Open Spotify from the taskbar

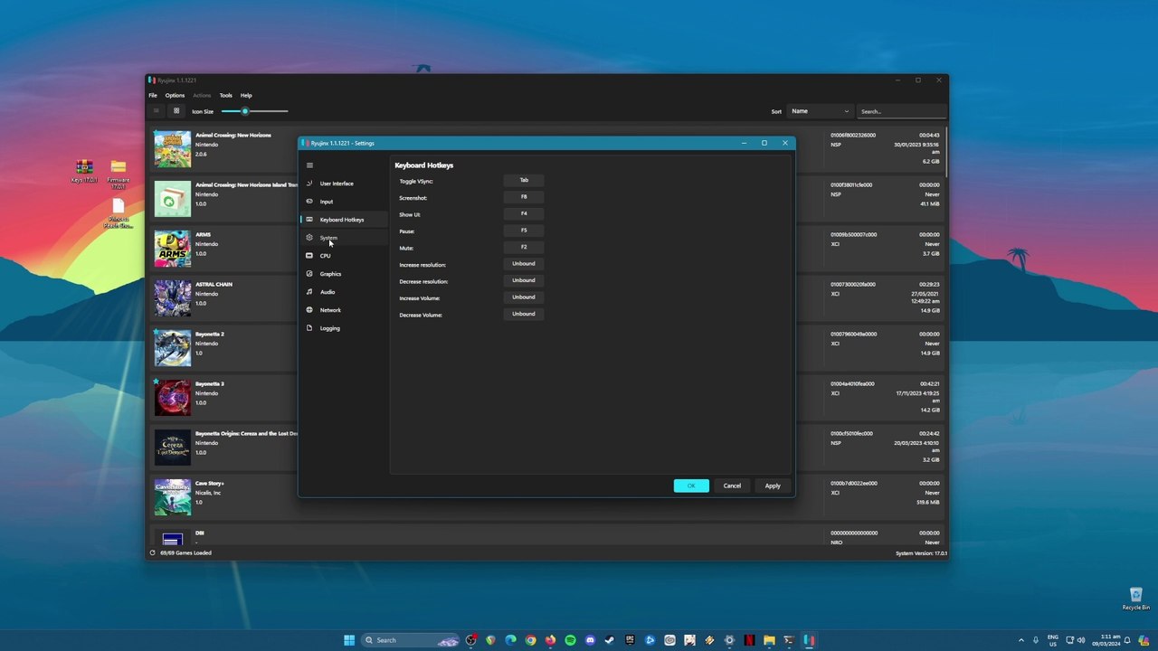tap(570, 640)
